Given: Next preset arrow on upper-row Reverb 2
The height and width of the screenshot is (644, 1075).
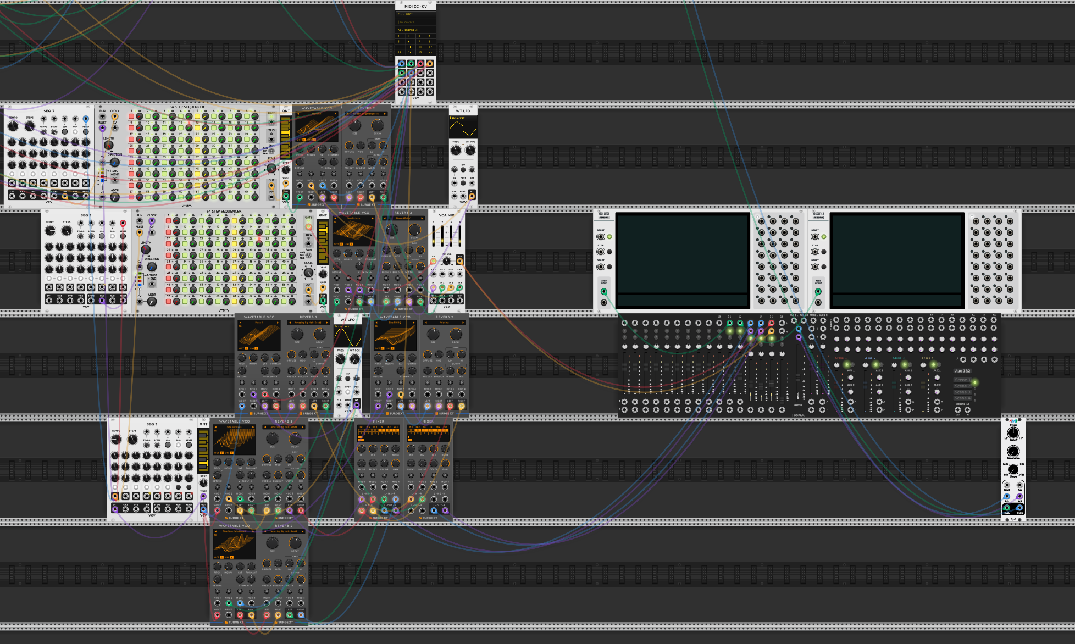Looking at the screenshot, I should (385, 114).
